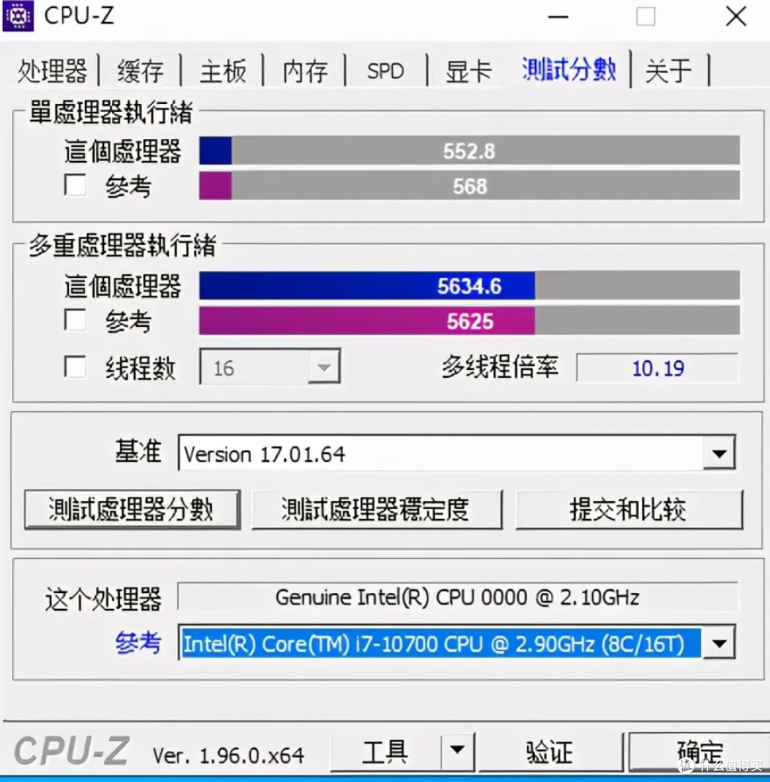770x782 pixels.
Task: Click 提交和比较 button
Action: click(630, 509)
